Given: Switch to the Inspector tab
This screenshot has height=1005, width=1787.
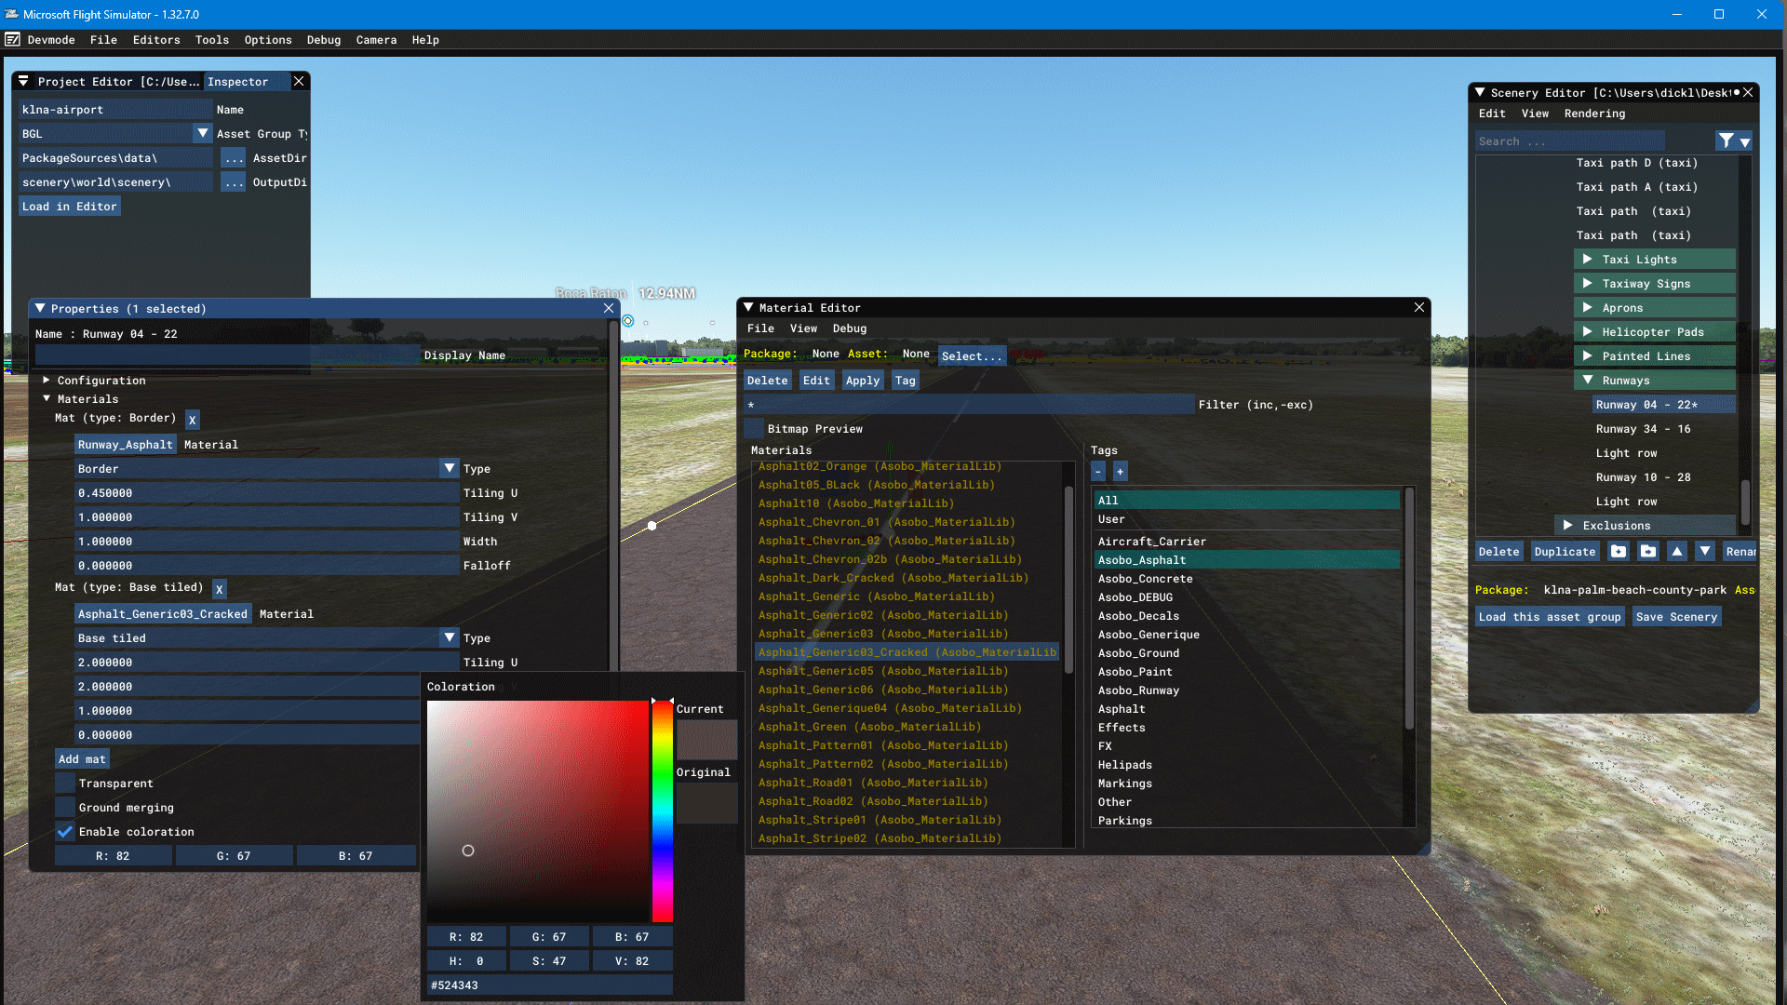Looking at the screenshot, I should [x=238, y=81].
